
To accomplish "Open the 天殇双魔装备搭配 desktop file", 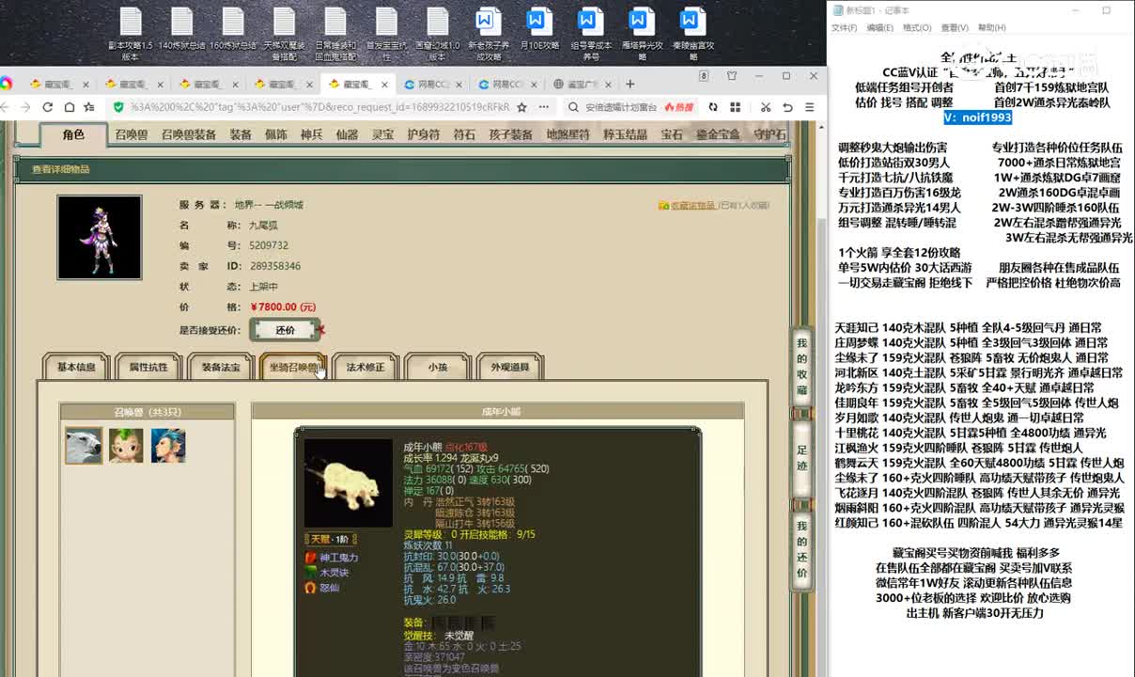I will tap(284, 34).
